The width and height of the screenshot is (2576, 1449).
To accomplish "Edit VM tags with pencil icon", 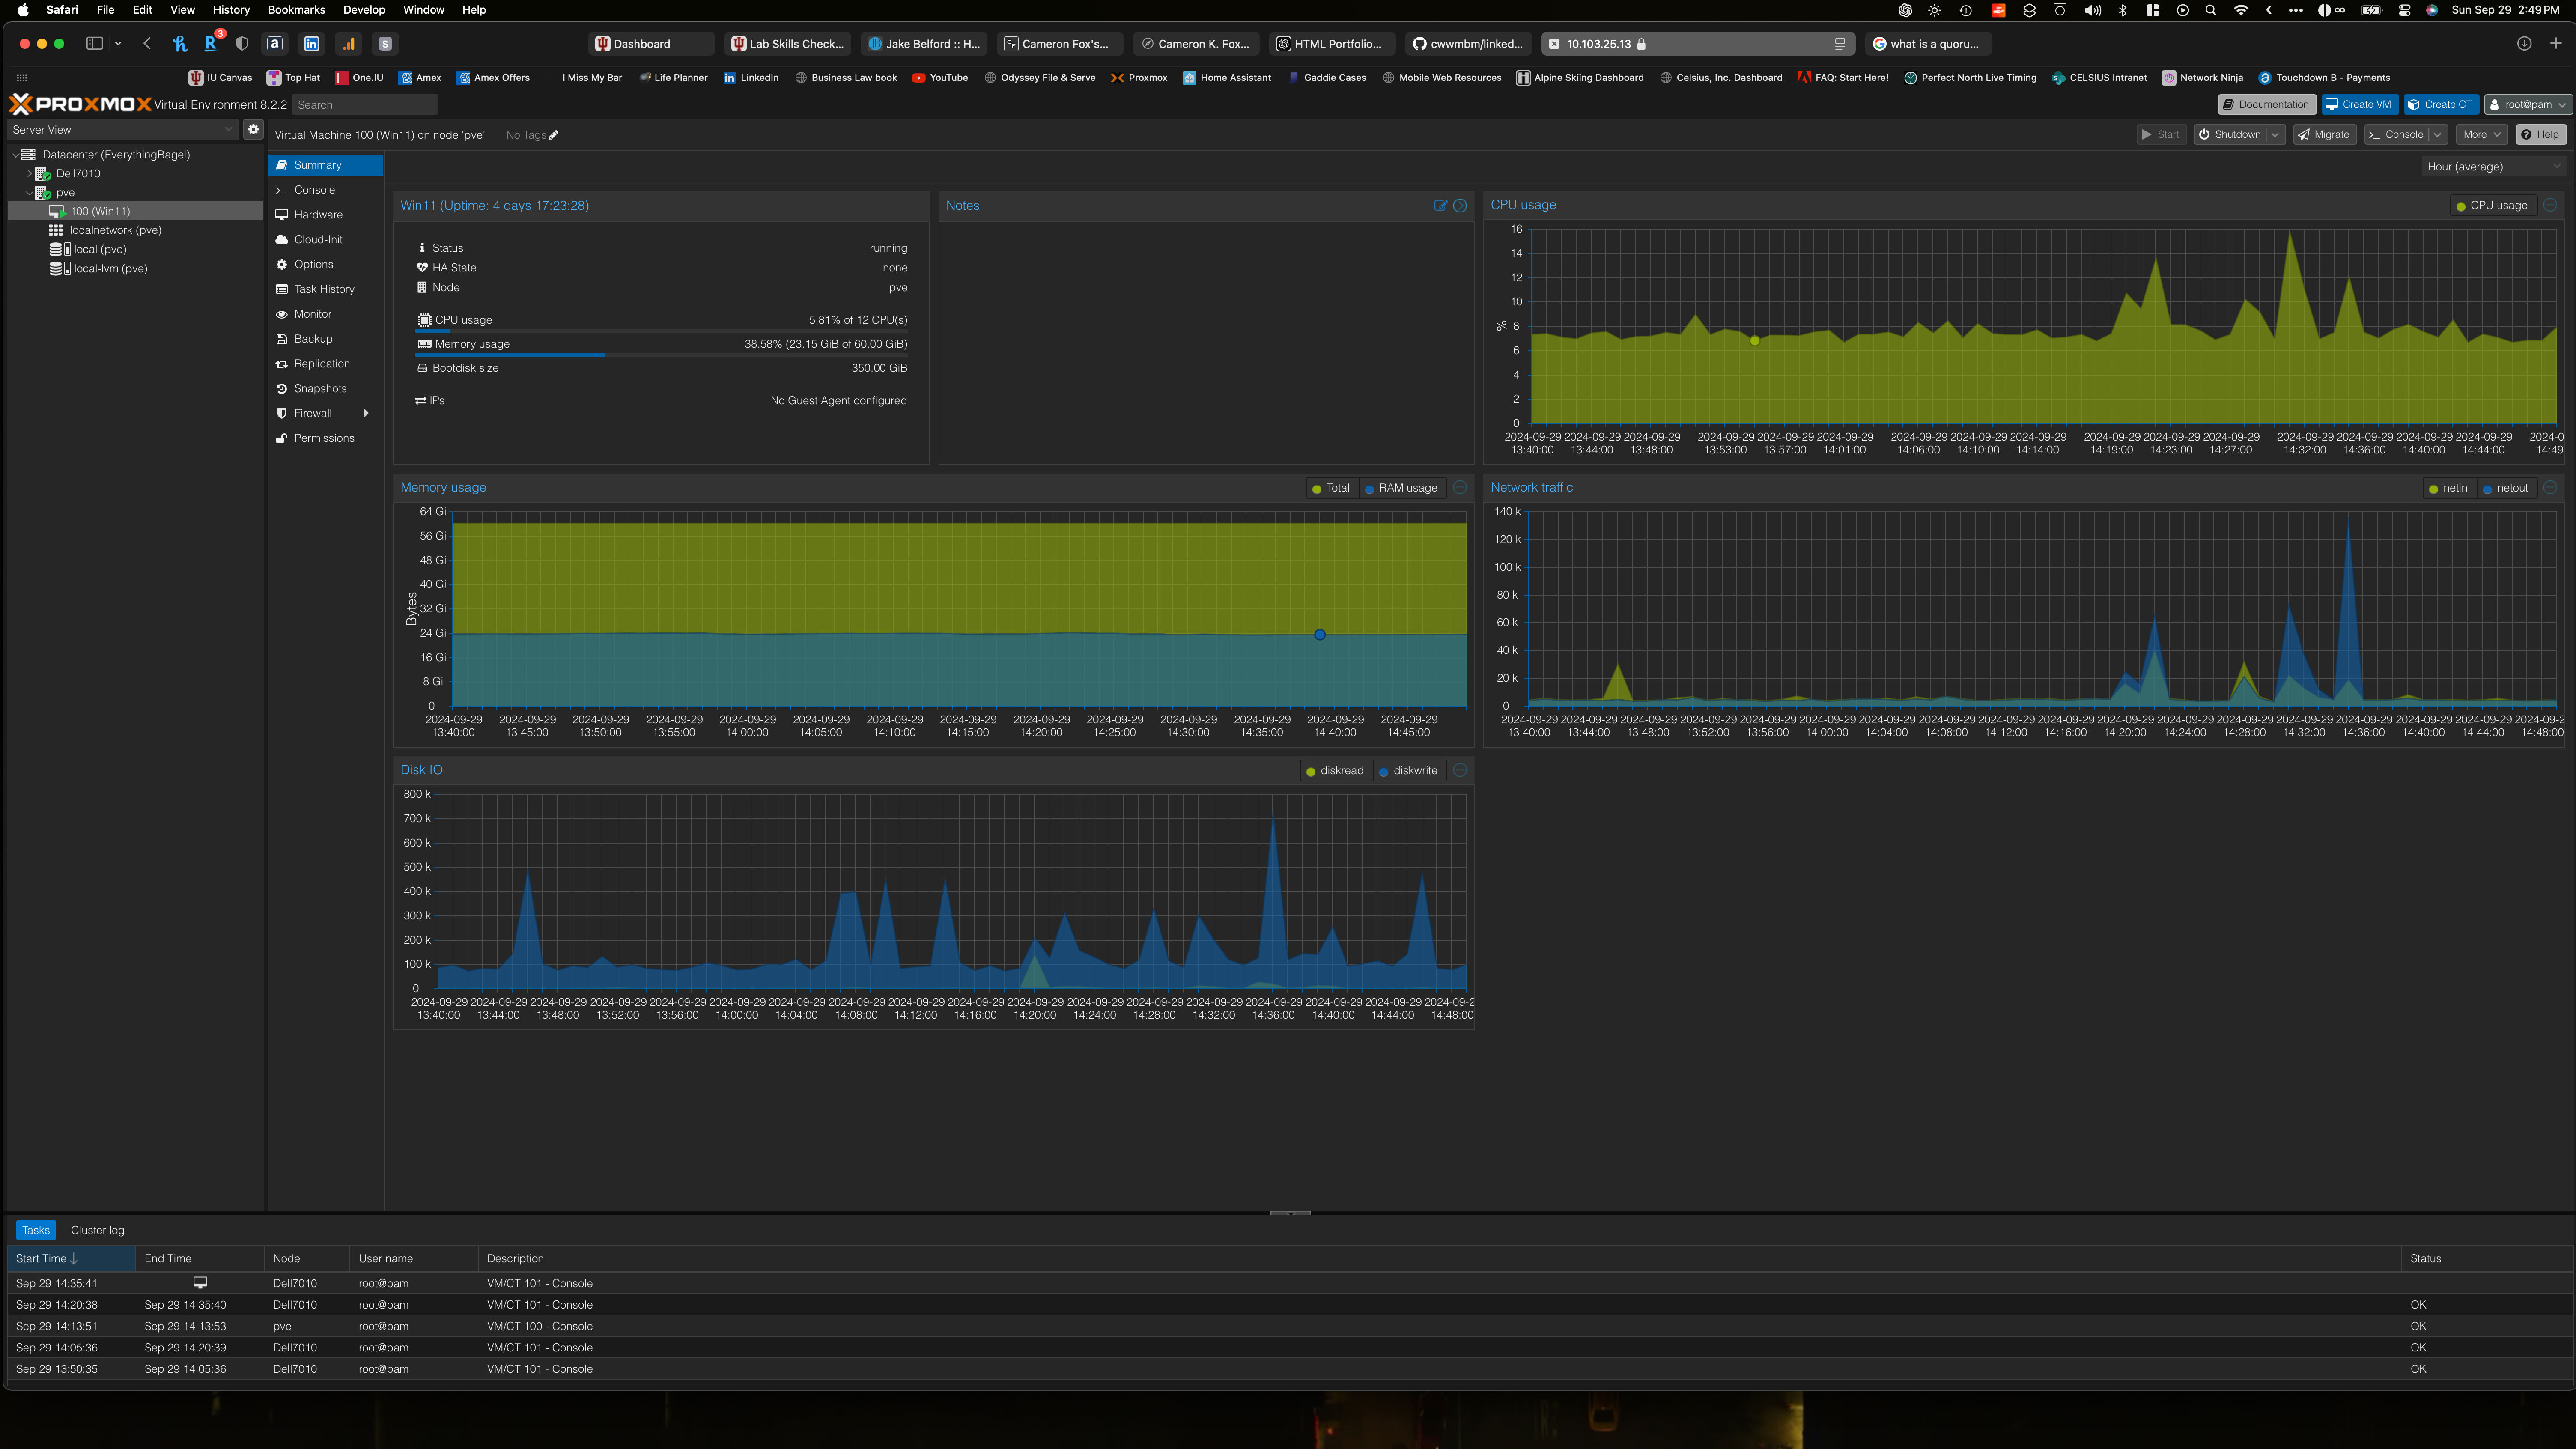I will tap(554, 135).
